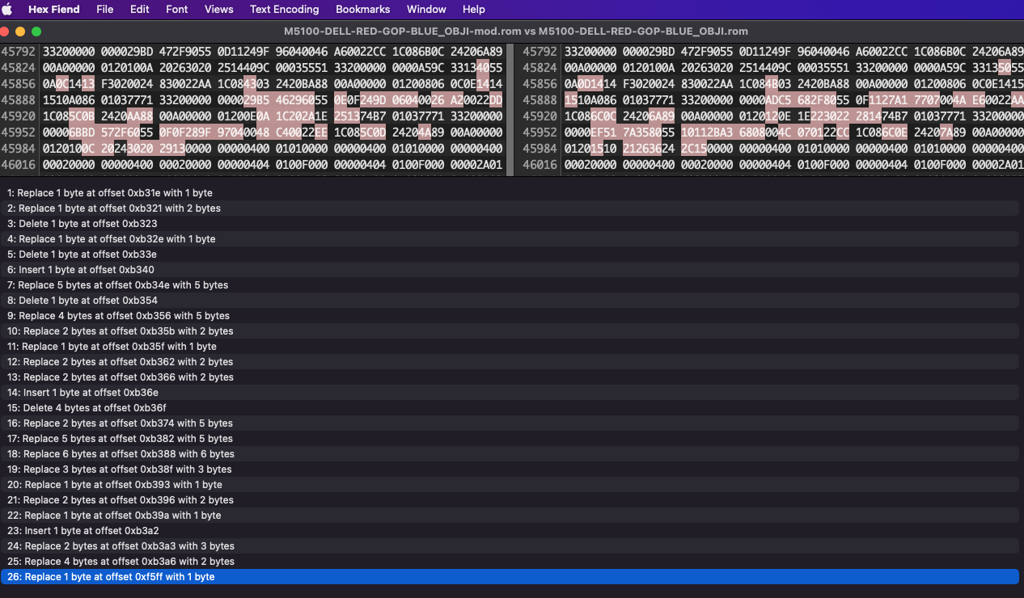Click line number 45888 in left pane
This screenshot has width=1024, height=598.
click(18, 100)
